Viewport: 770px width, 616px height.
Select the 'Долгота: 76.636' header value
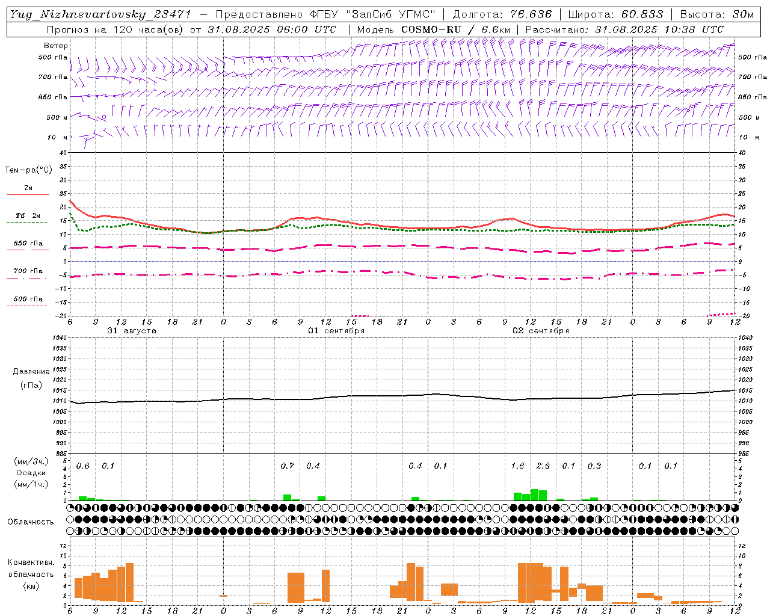coord(502,14)
